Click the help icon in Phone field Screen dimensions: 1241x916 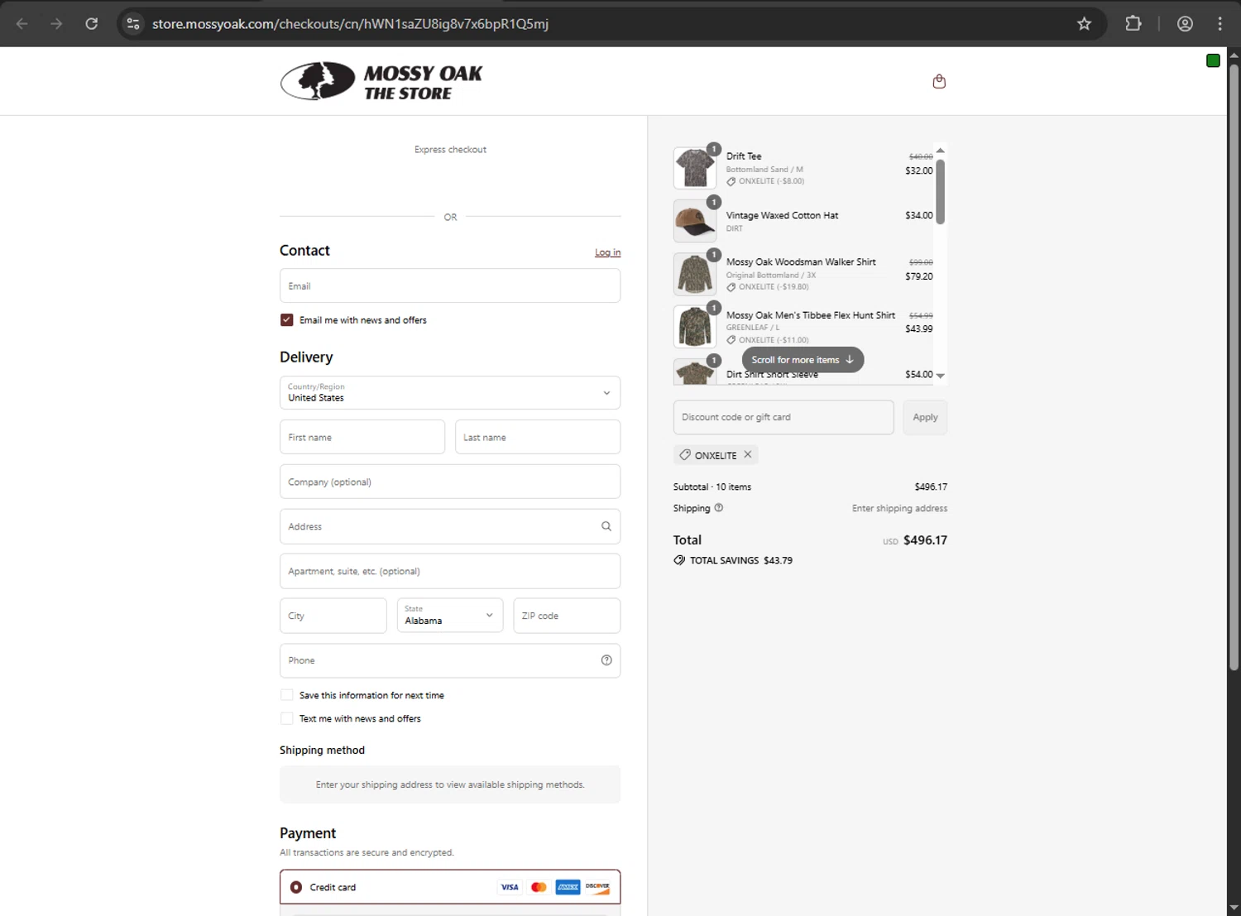606,660
